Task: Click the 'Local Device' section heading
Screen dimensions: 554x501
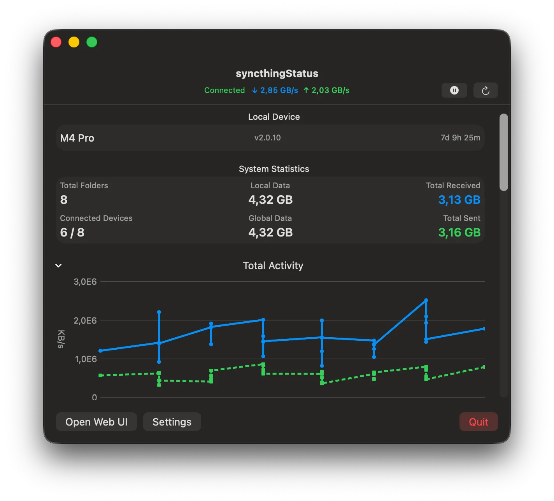Action: click(274, 117)
